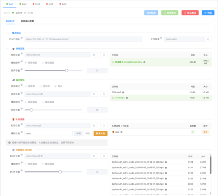This screenshot has width=218, height=196.
Task: Click the red 停止推流 button
Action: coord(190,13)
